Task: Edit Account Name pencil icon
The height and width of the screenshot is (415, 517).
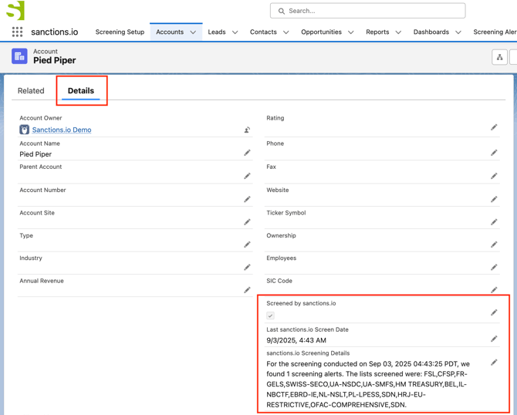Action: (x=247, y=153)
